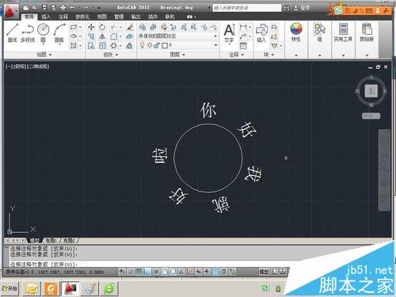The width and height of the screenshot is (396, 297).
Task: Toggle Lineweight display in status bar
Action: coord(207,272)
